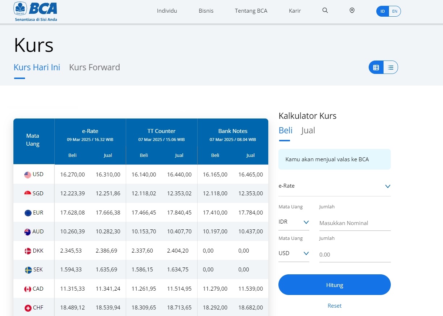Open the IDR currency dropdown

pyautogui.click(x=294, y=222)
